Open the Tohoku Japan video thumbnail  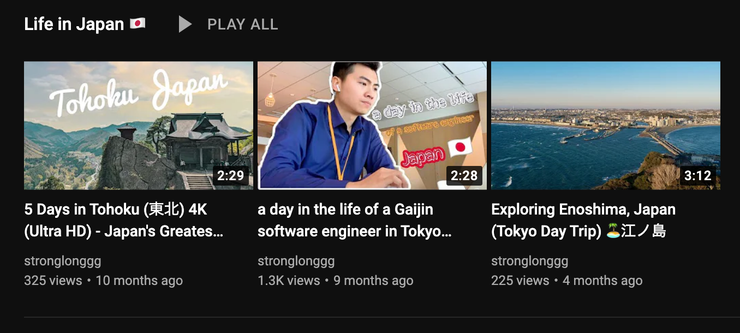(139, 126)
